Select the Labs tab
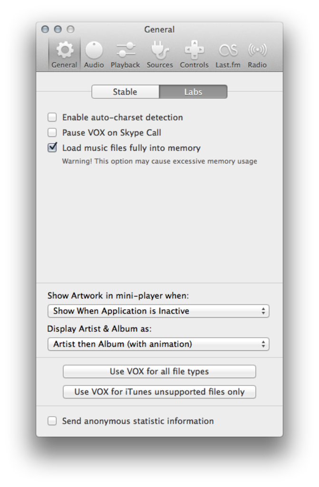 (x=193, y=92)
